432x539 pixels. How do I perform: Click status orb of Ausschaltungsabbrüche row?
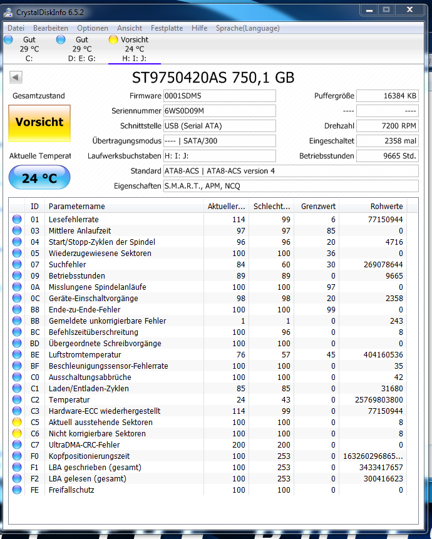[17, 377]
